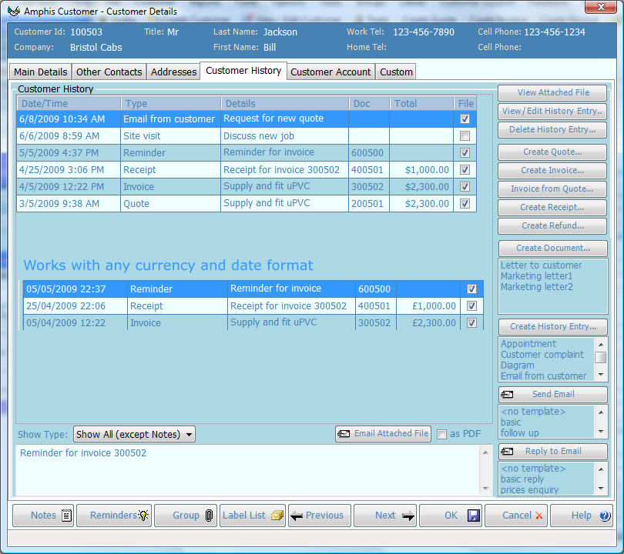Open Label List with the labels icon
The height and width of the screenshot is (554, 624).
[253, 516]
